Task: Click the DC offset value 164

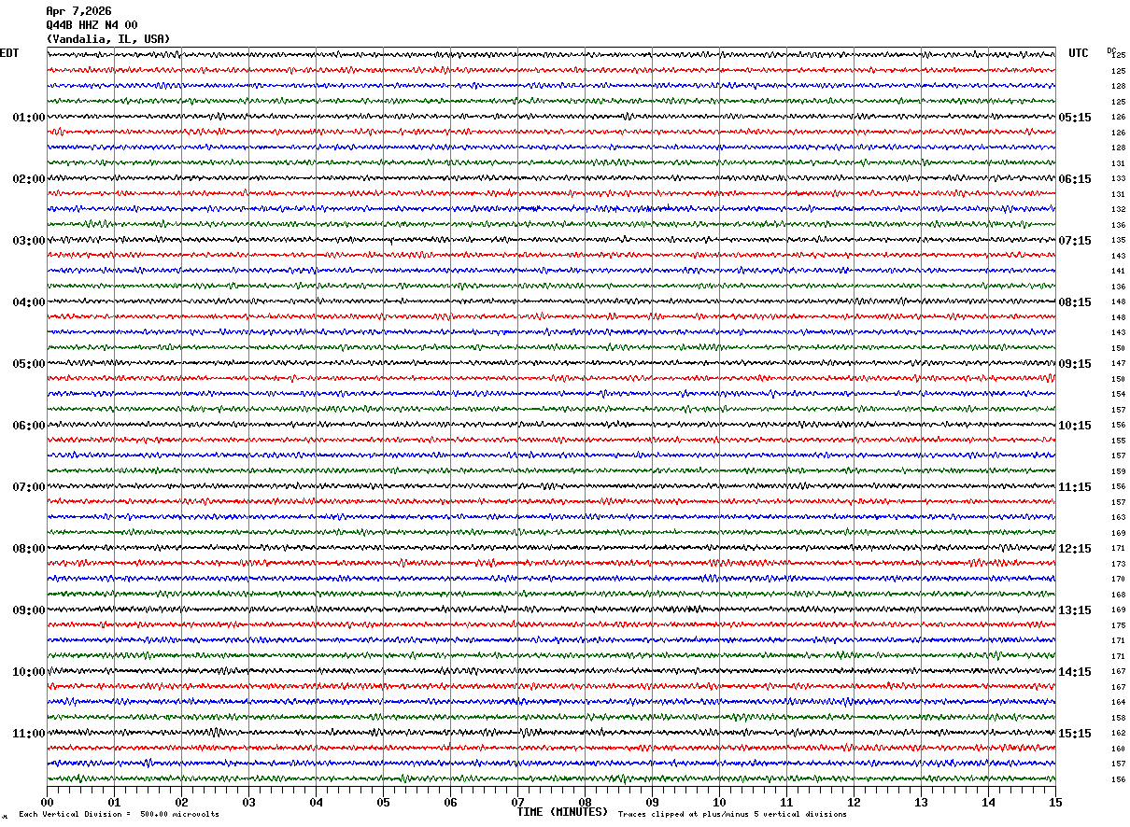Action: [x=1118, y=703]
